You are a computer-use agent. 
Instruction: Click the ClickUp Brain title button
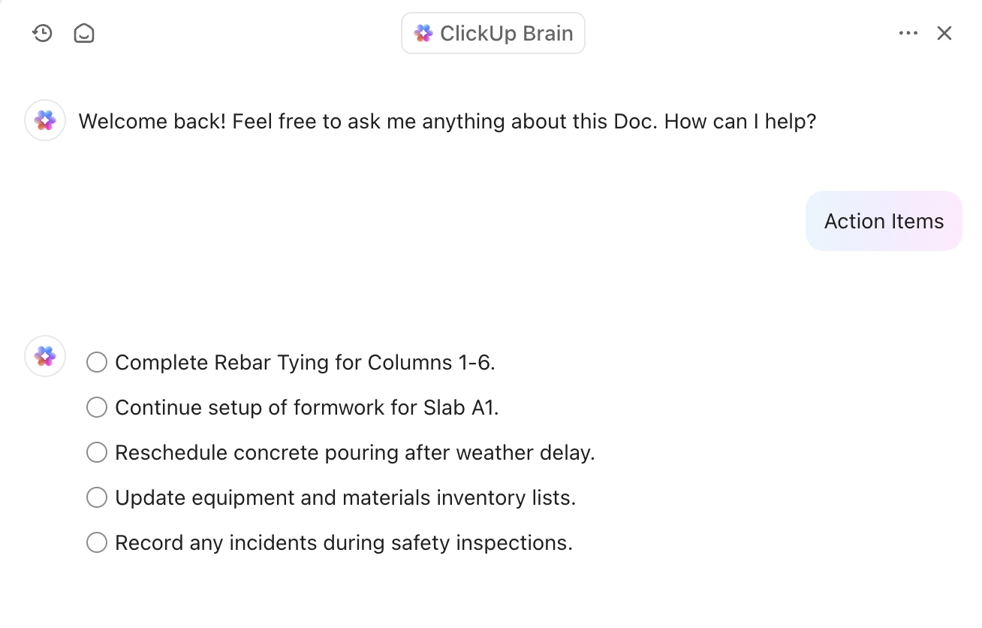[x=493, y=33]
